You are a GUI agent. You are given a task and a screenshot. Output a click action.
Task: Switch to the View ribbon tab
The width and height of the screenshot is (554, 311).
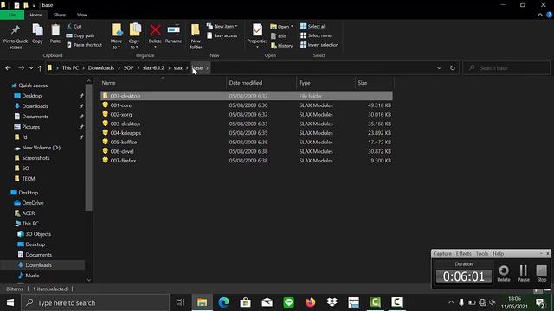[x=82, y=15]
